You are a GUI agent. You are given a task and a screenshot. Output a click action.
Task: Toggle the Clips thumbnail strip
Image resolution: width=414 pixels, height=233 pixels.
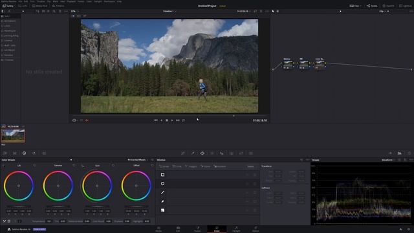355,6
